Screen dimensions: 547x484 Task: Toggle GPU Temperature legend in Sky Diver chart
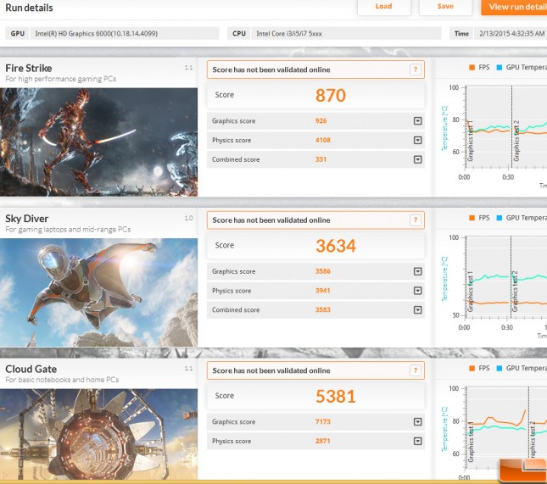[522, 218]
